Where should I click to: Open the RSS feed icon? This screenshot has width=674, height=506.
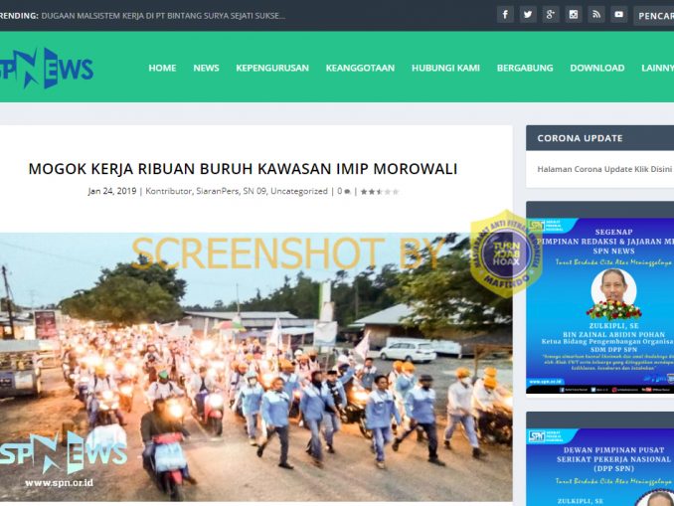point(595,15)
